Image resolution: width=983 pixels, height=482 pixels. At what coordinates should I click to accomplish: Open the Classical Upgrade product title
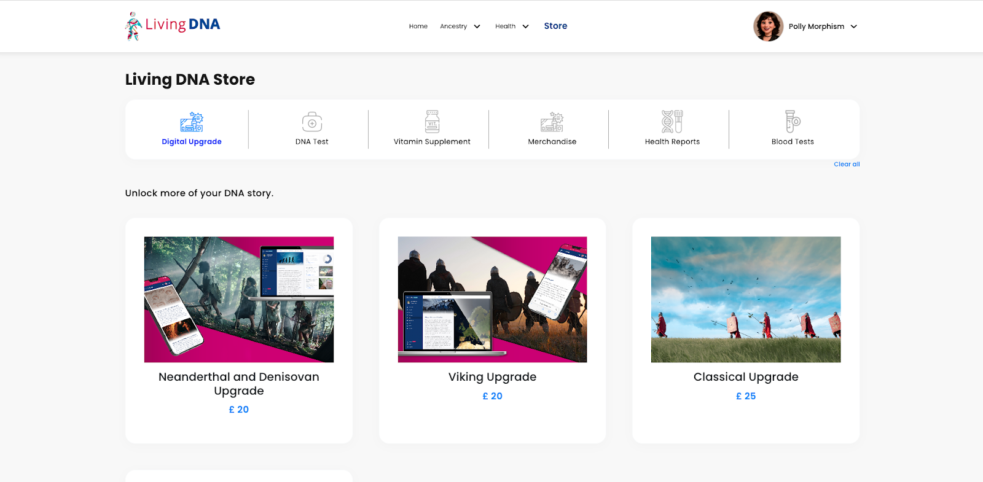(x=746, y=377)
